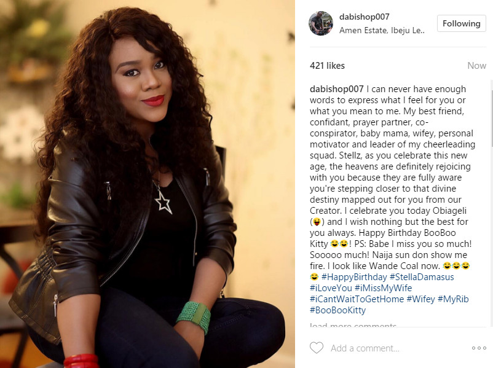Open #HappyBirthday hashtag link

coord(354,277)
